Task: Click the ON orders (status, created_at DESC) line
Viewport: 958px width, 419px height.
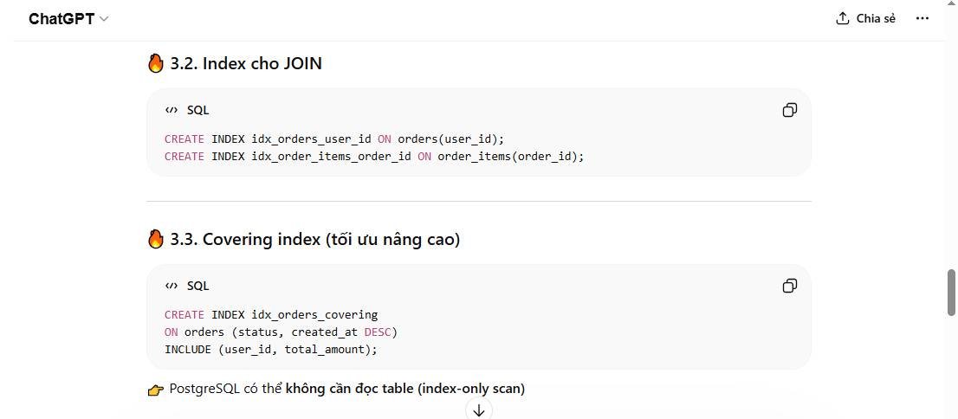Action: (x=281, y=332)
